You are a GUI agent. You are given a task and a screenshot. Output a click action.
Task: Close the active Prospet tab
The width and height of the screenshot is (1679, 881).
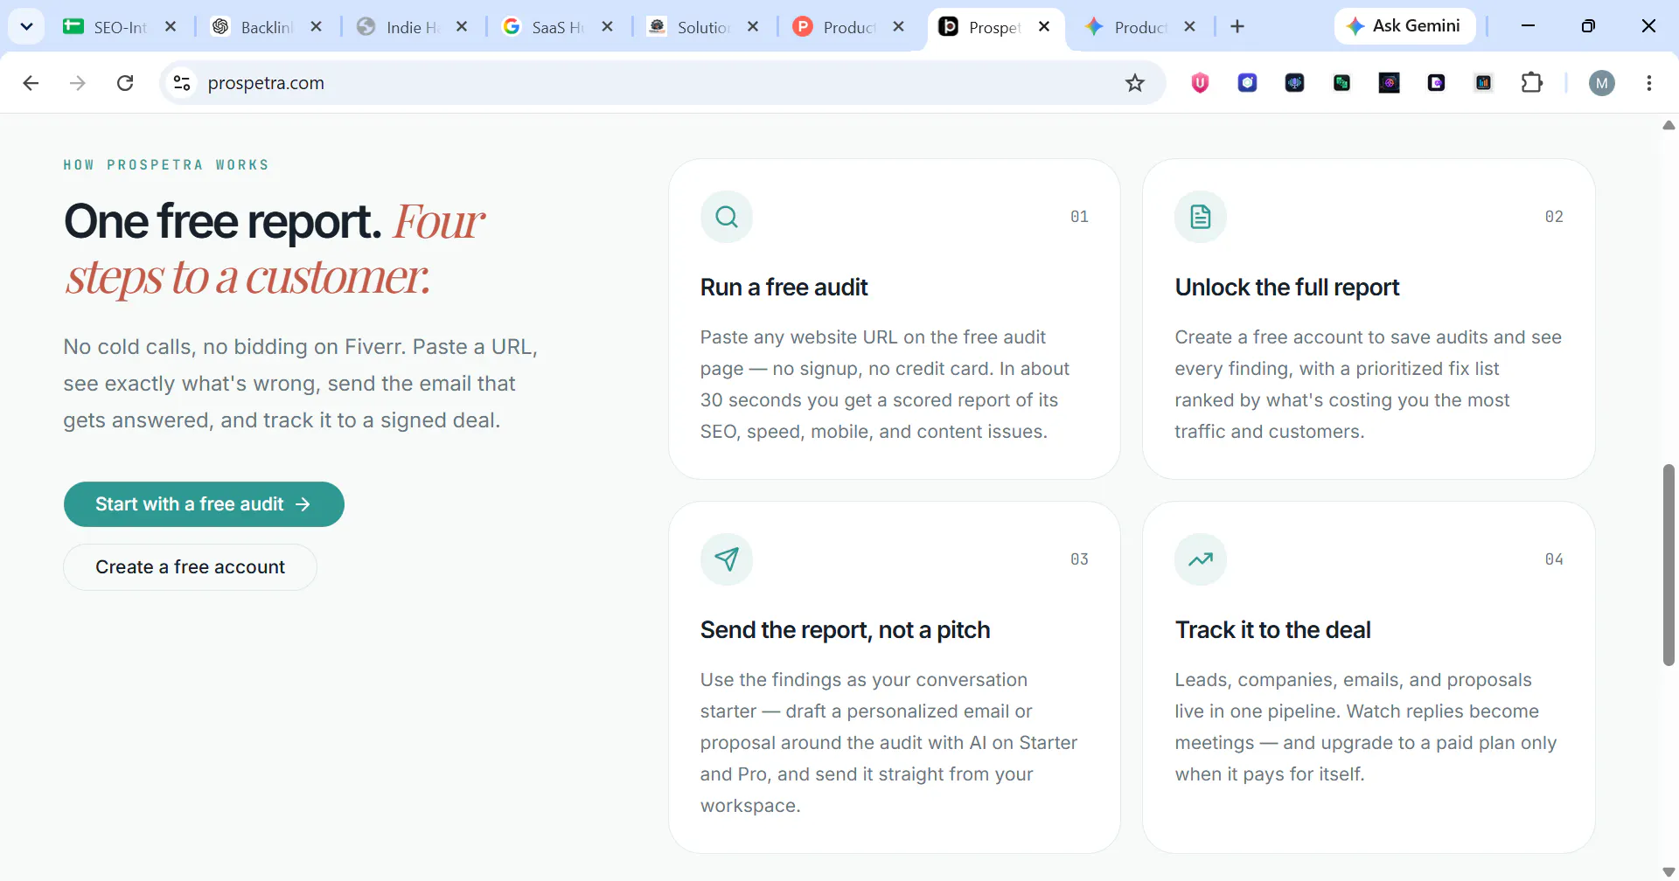pos(1044,27)
